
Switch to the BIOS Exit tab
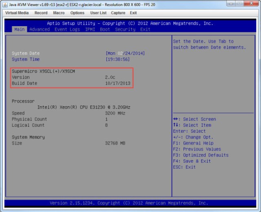145,29
